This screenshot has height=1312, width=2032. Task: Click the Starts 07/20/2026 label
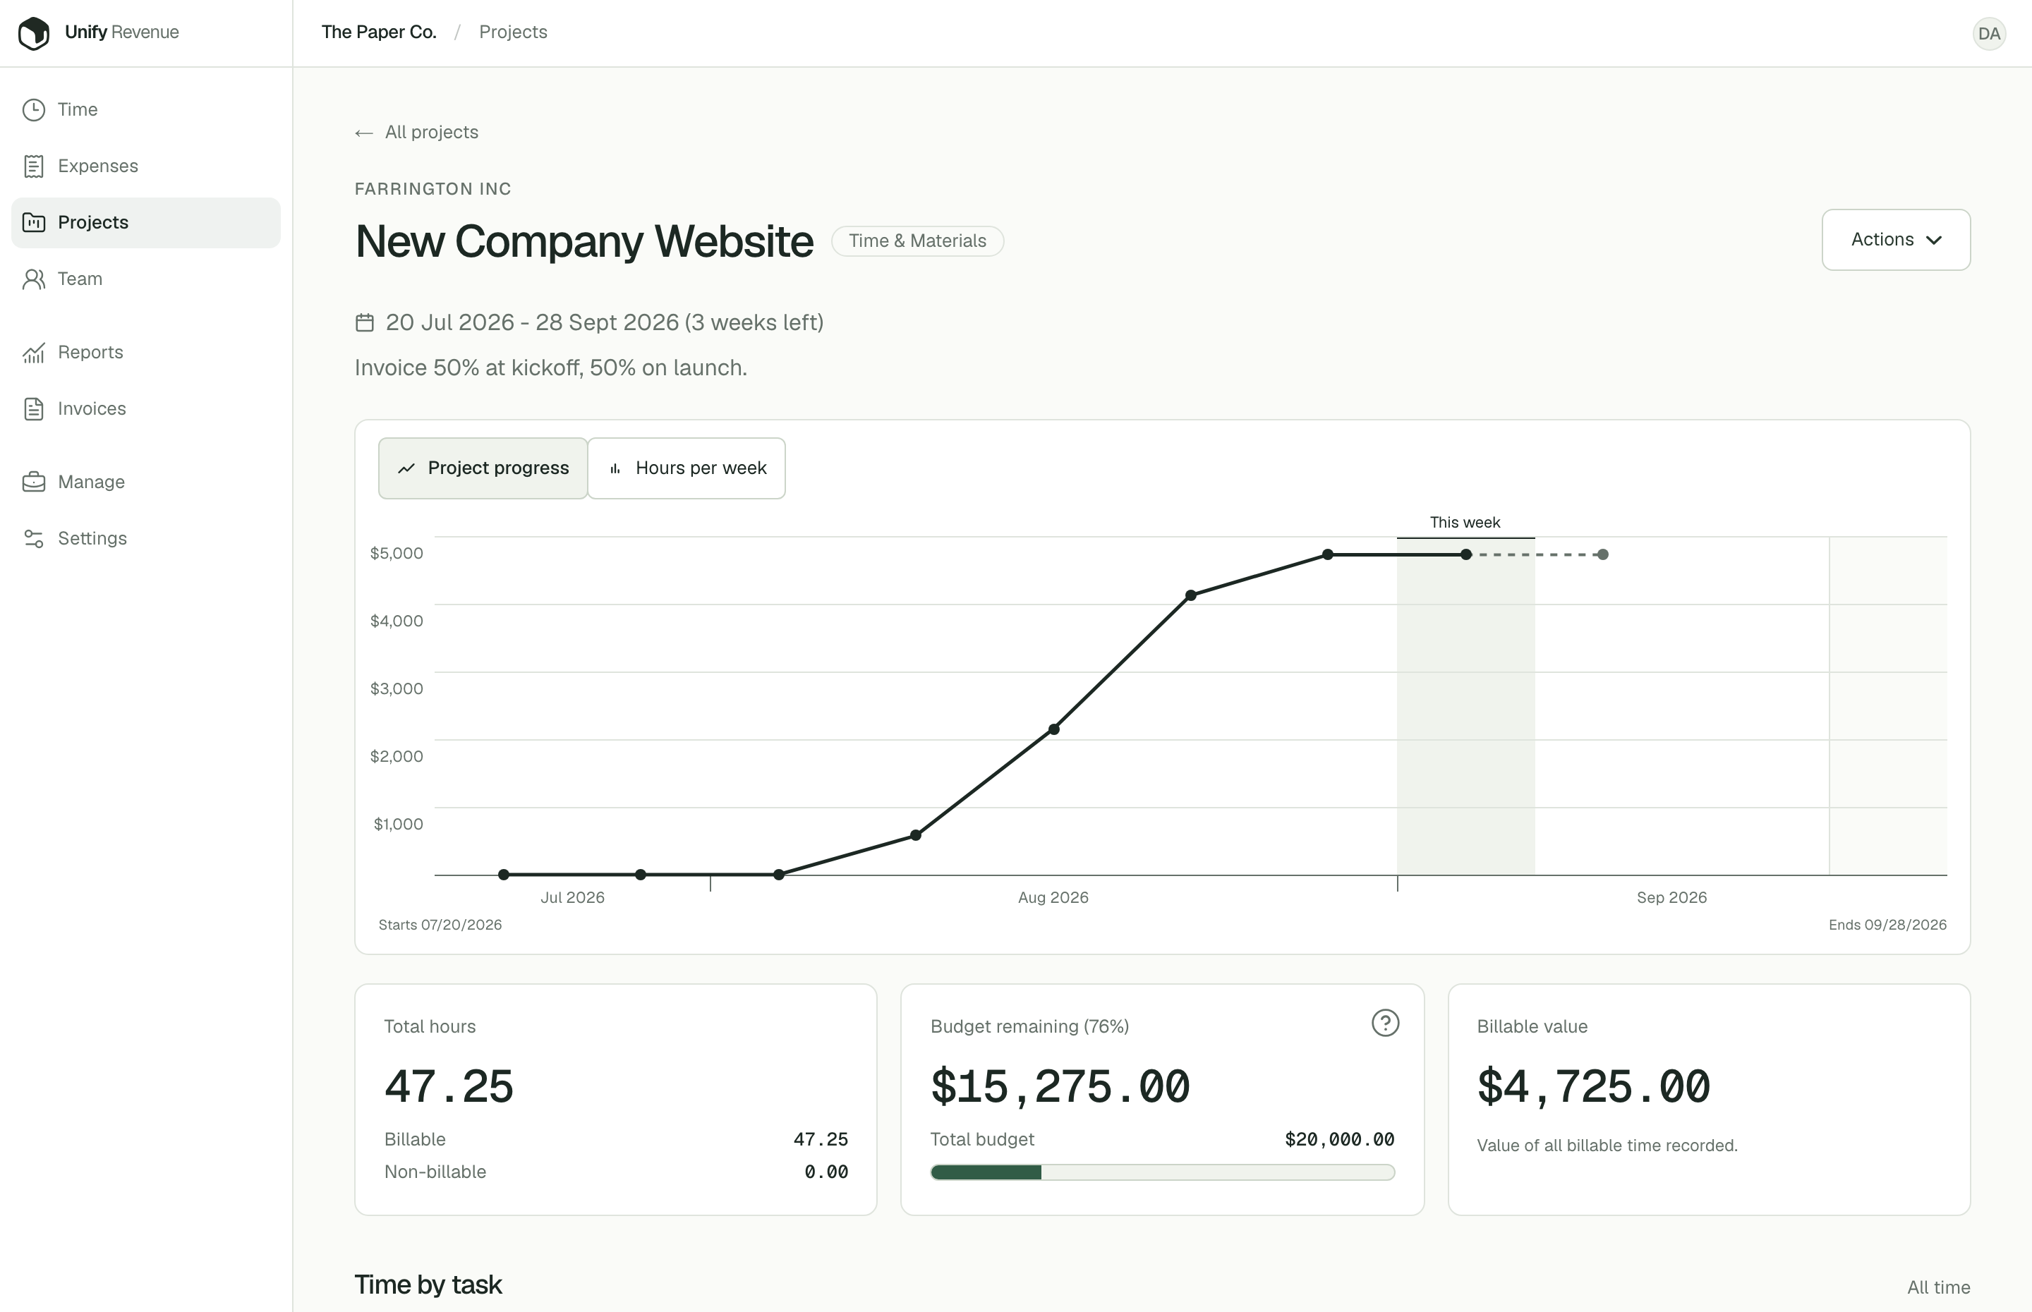coord(440,925)
